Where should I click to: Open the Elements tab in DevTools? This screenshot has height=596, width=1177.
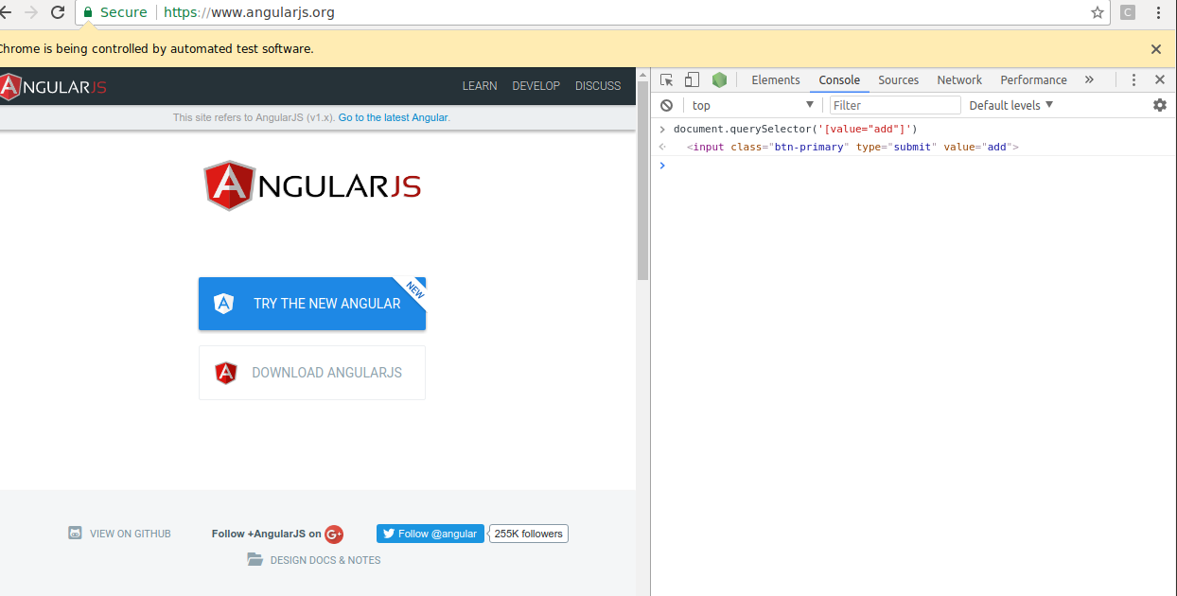click(776, 80)
